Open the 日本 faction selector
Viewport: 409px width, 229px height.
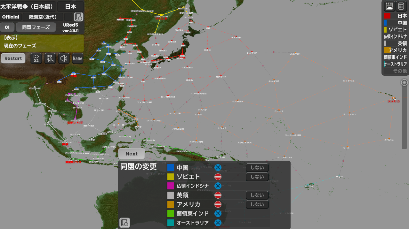click(x=70, y=6)
